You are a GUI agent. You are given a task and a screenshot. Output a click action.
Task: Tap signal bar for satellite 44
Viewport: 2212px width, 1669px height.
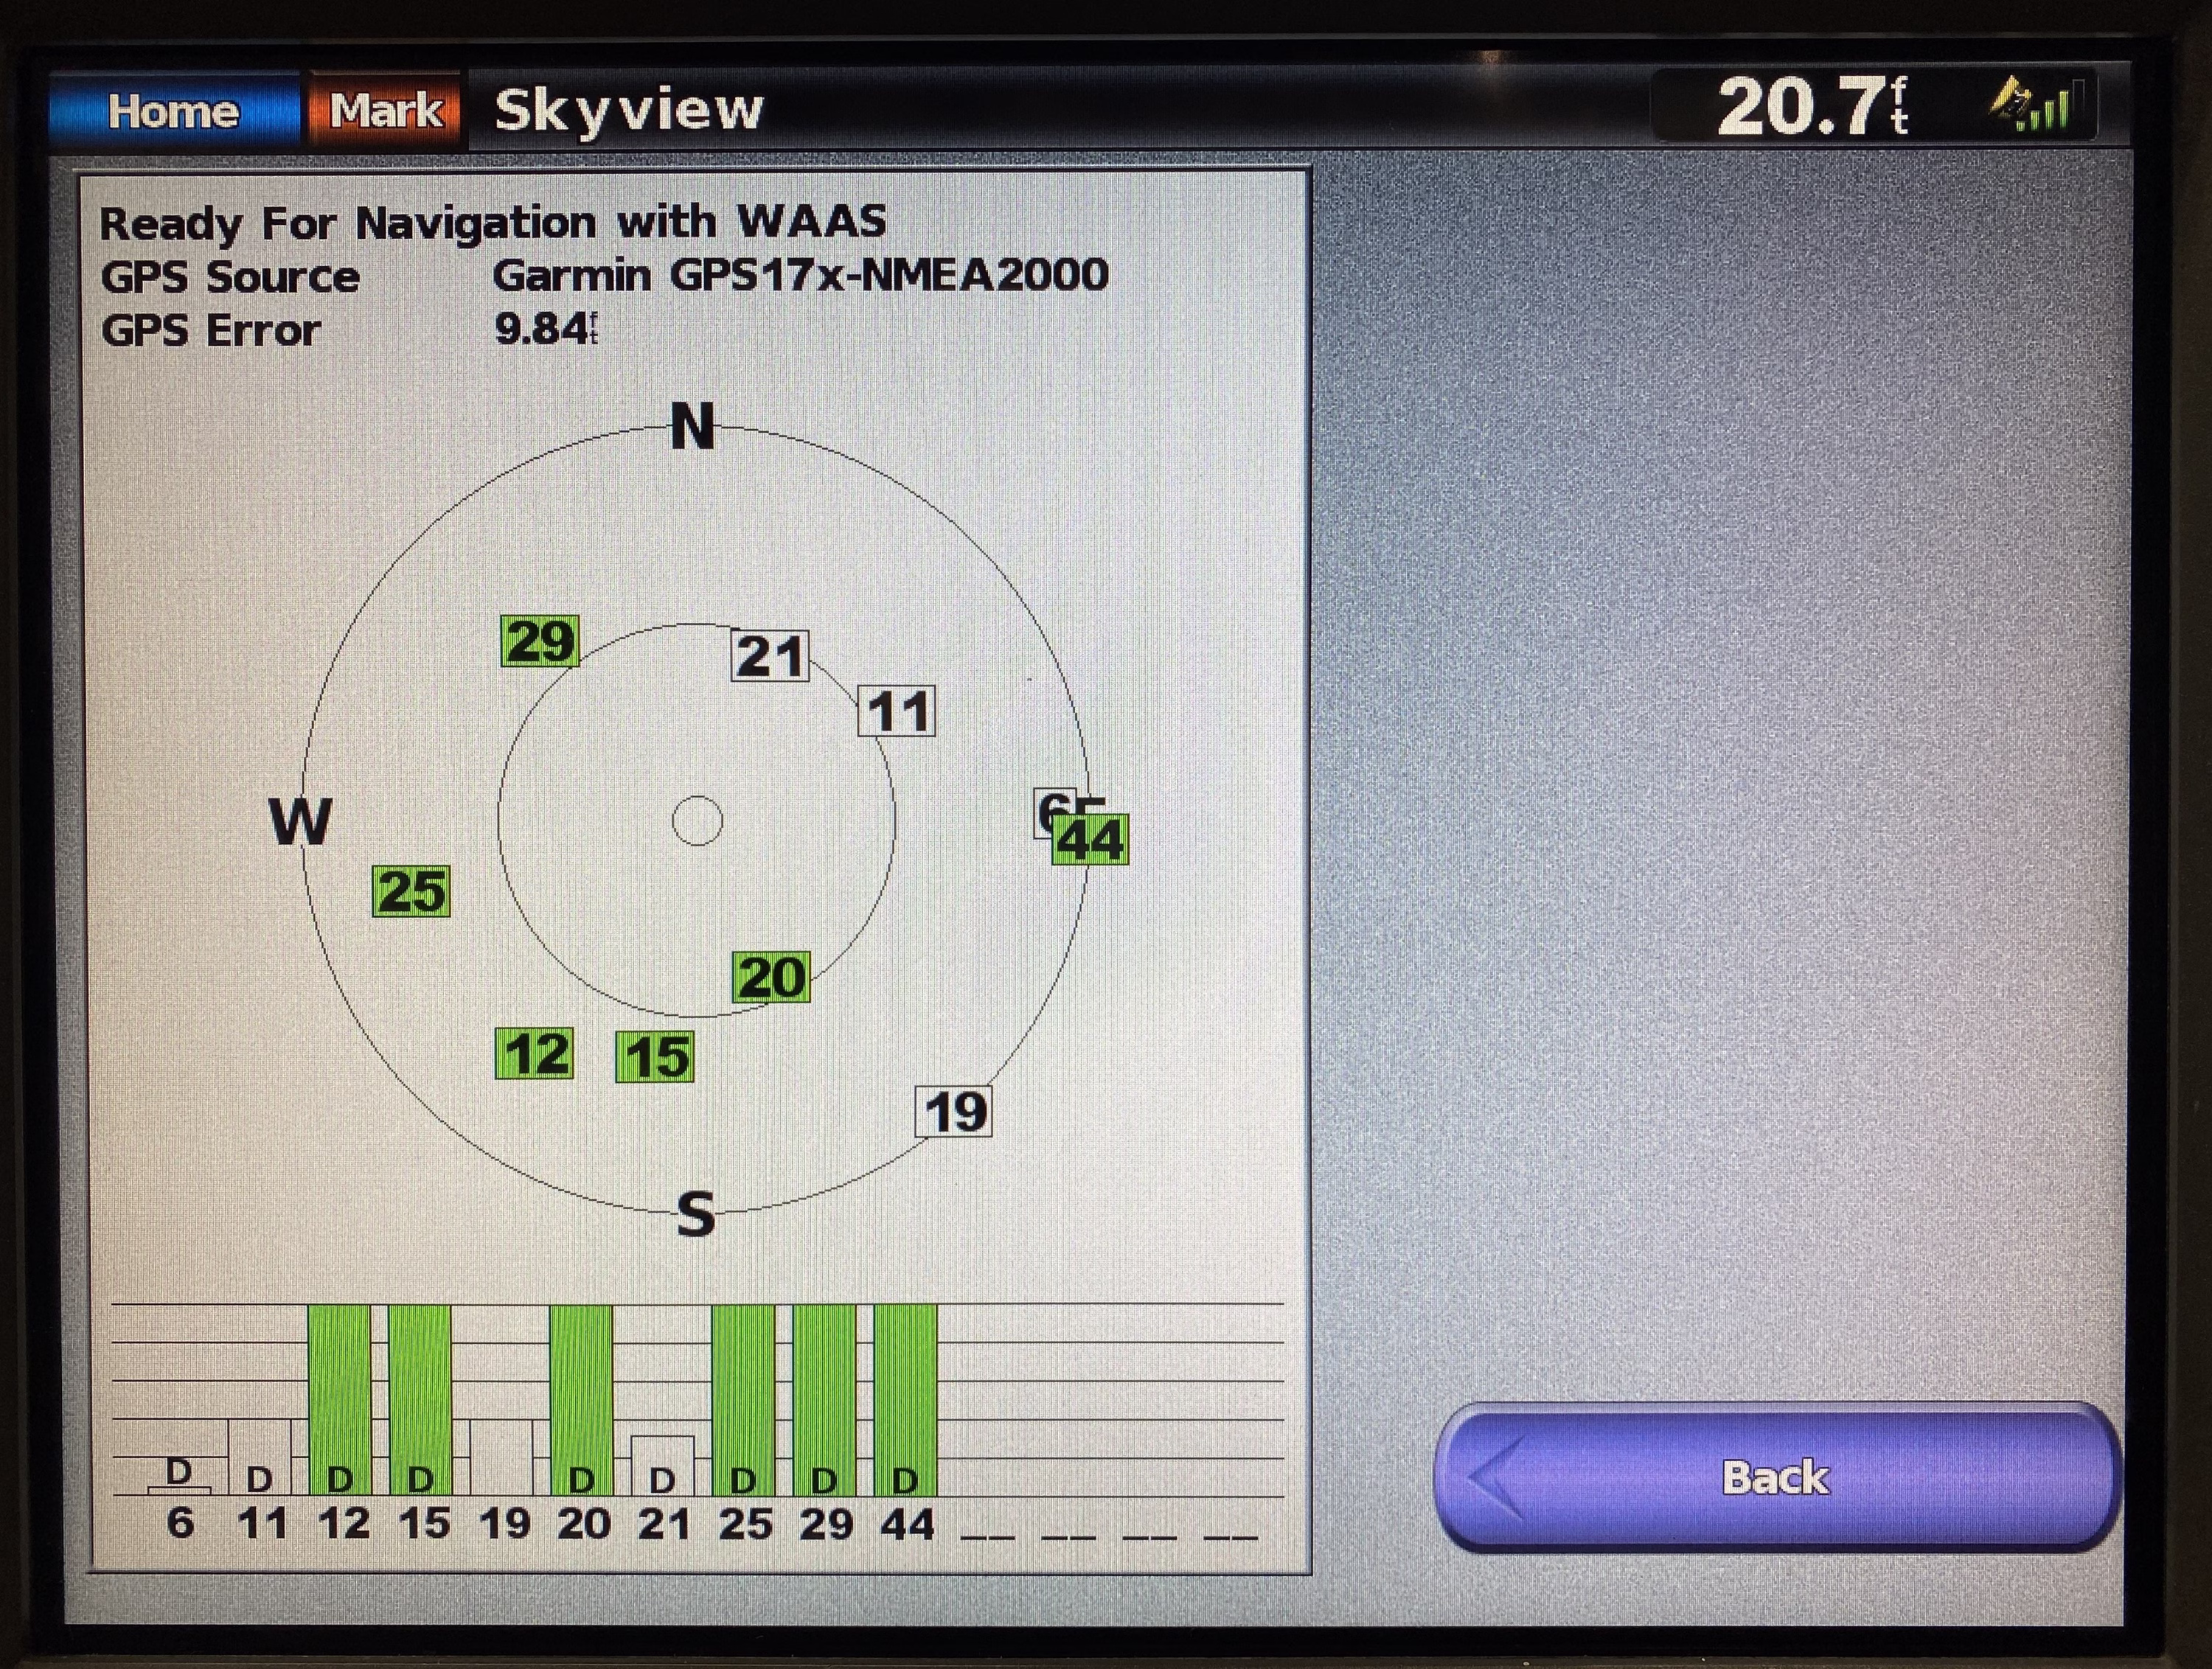(x=905, y=1400)
